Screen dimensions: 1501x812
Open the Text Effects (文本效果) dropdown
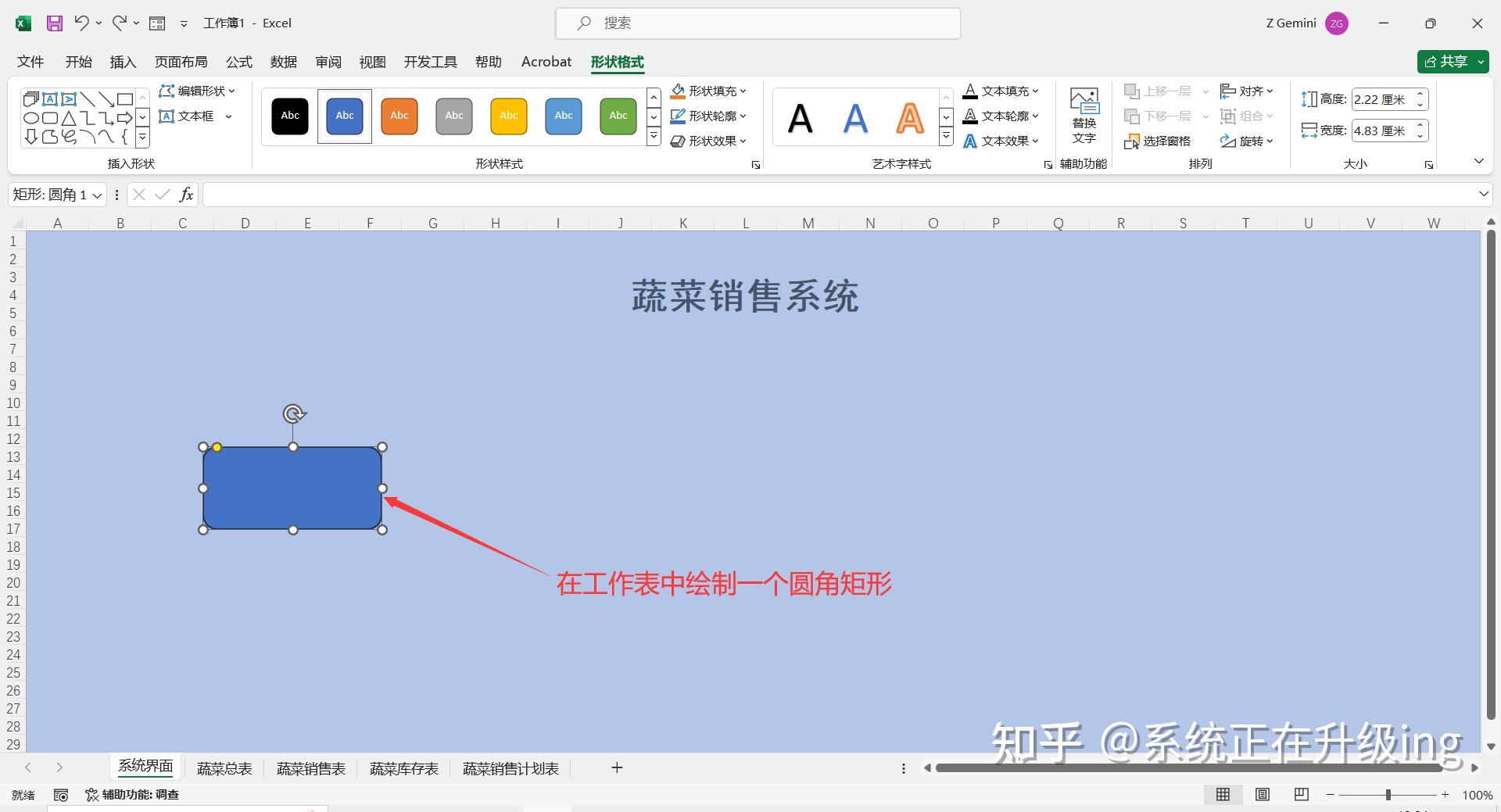coord(1001,141)
